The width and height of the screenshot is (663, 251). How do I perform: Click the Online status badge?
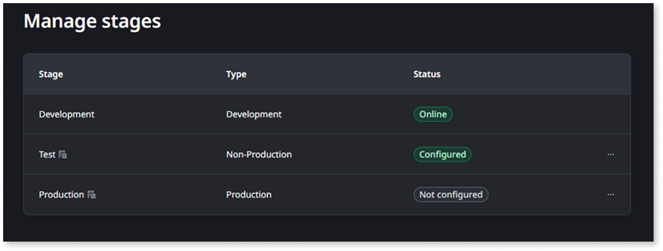pyautogui.click(x=433, y=114)
